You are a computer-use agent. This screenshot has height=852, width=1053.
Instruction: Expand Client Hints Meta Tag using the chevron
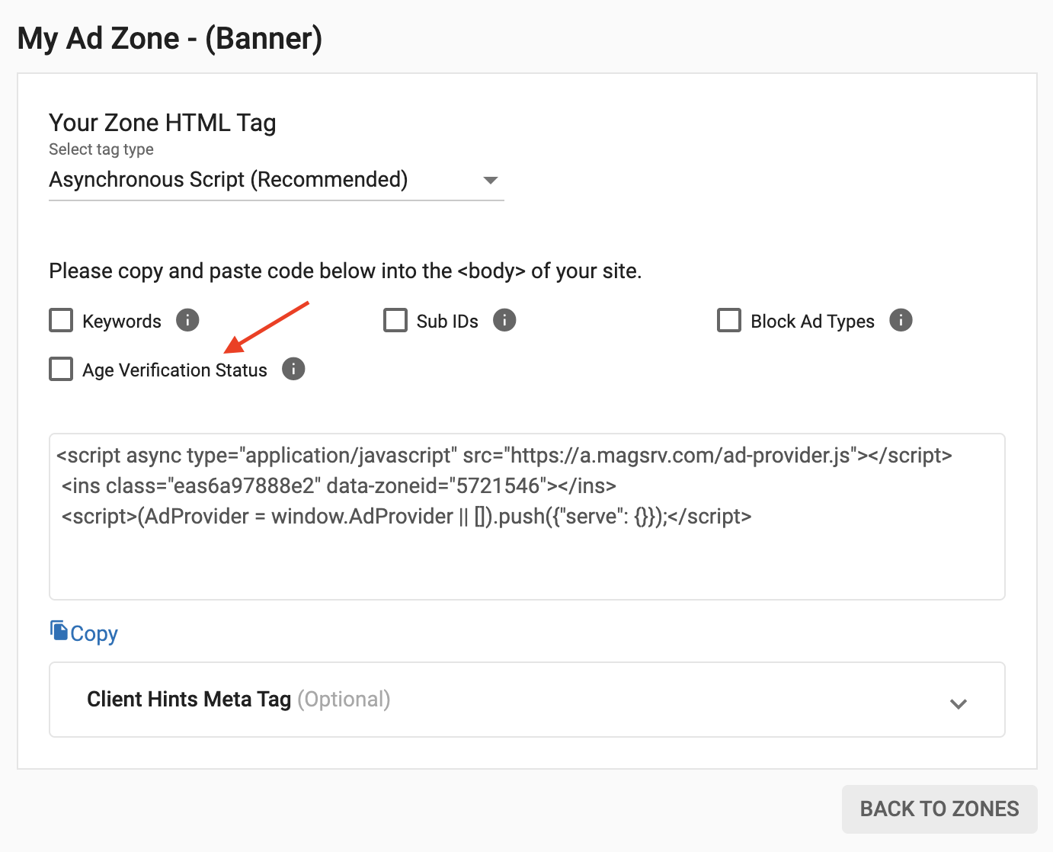click(x=959, y=703)
